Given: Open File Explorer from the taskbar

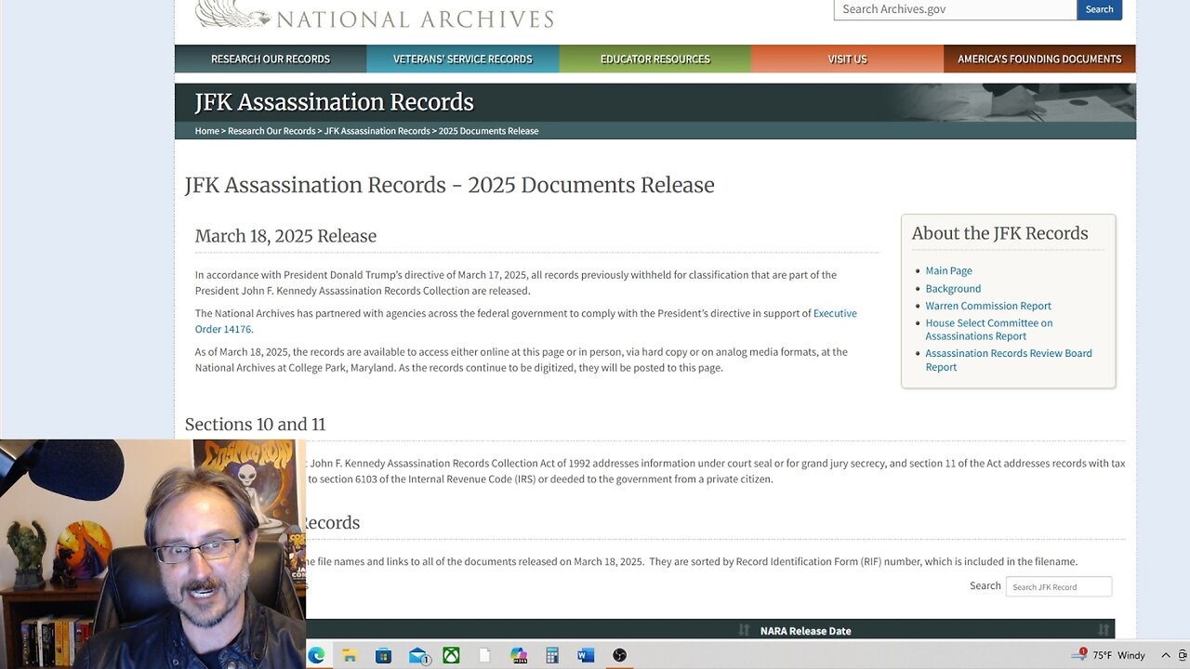Looking at the screenshot, I should [350, 655].
